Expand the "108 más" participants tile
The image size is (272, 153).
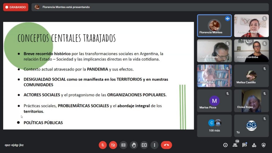[214, 126]
